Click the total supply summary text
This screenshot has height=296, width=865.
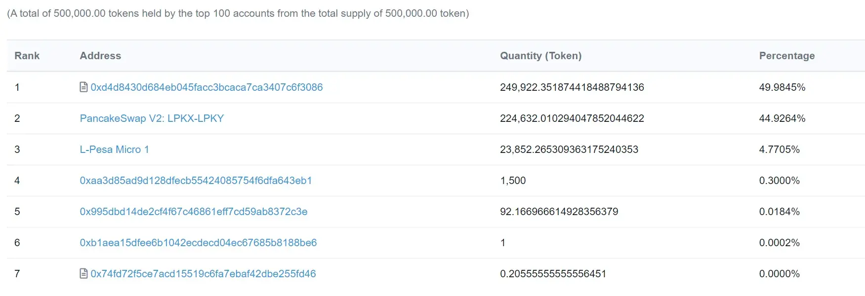tap(238, 13)
